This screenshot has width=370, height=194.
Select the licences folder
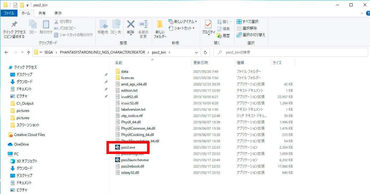pos(128,78)
